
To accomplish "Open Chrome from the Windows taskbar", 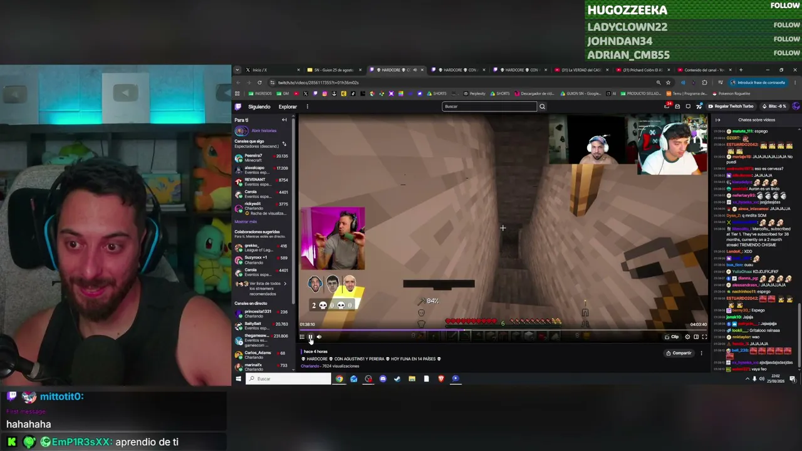I will 339,379.
